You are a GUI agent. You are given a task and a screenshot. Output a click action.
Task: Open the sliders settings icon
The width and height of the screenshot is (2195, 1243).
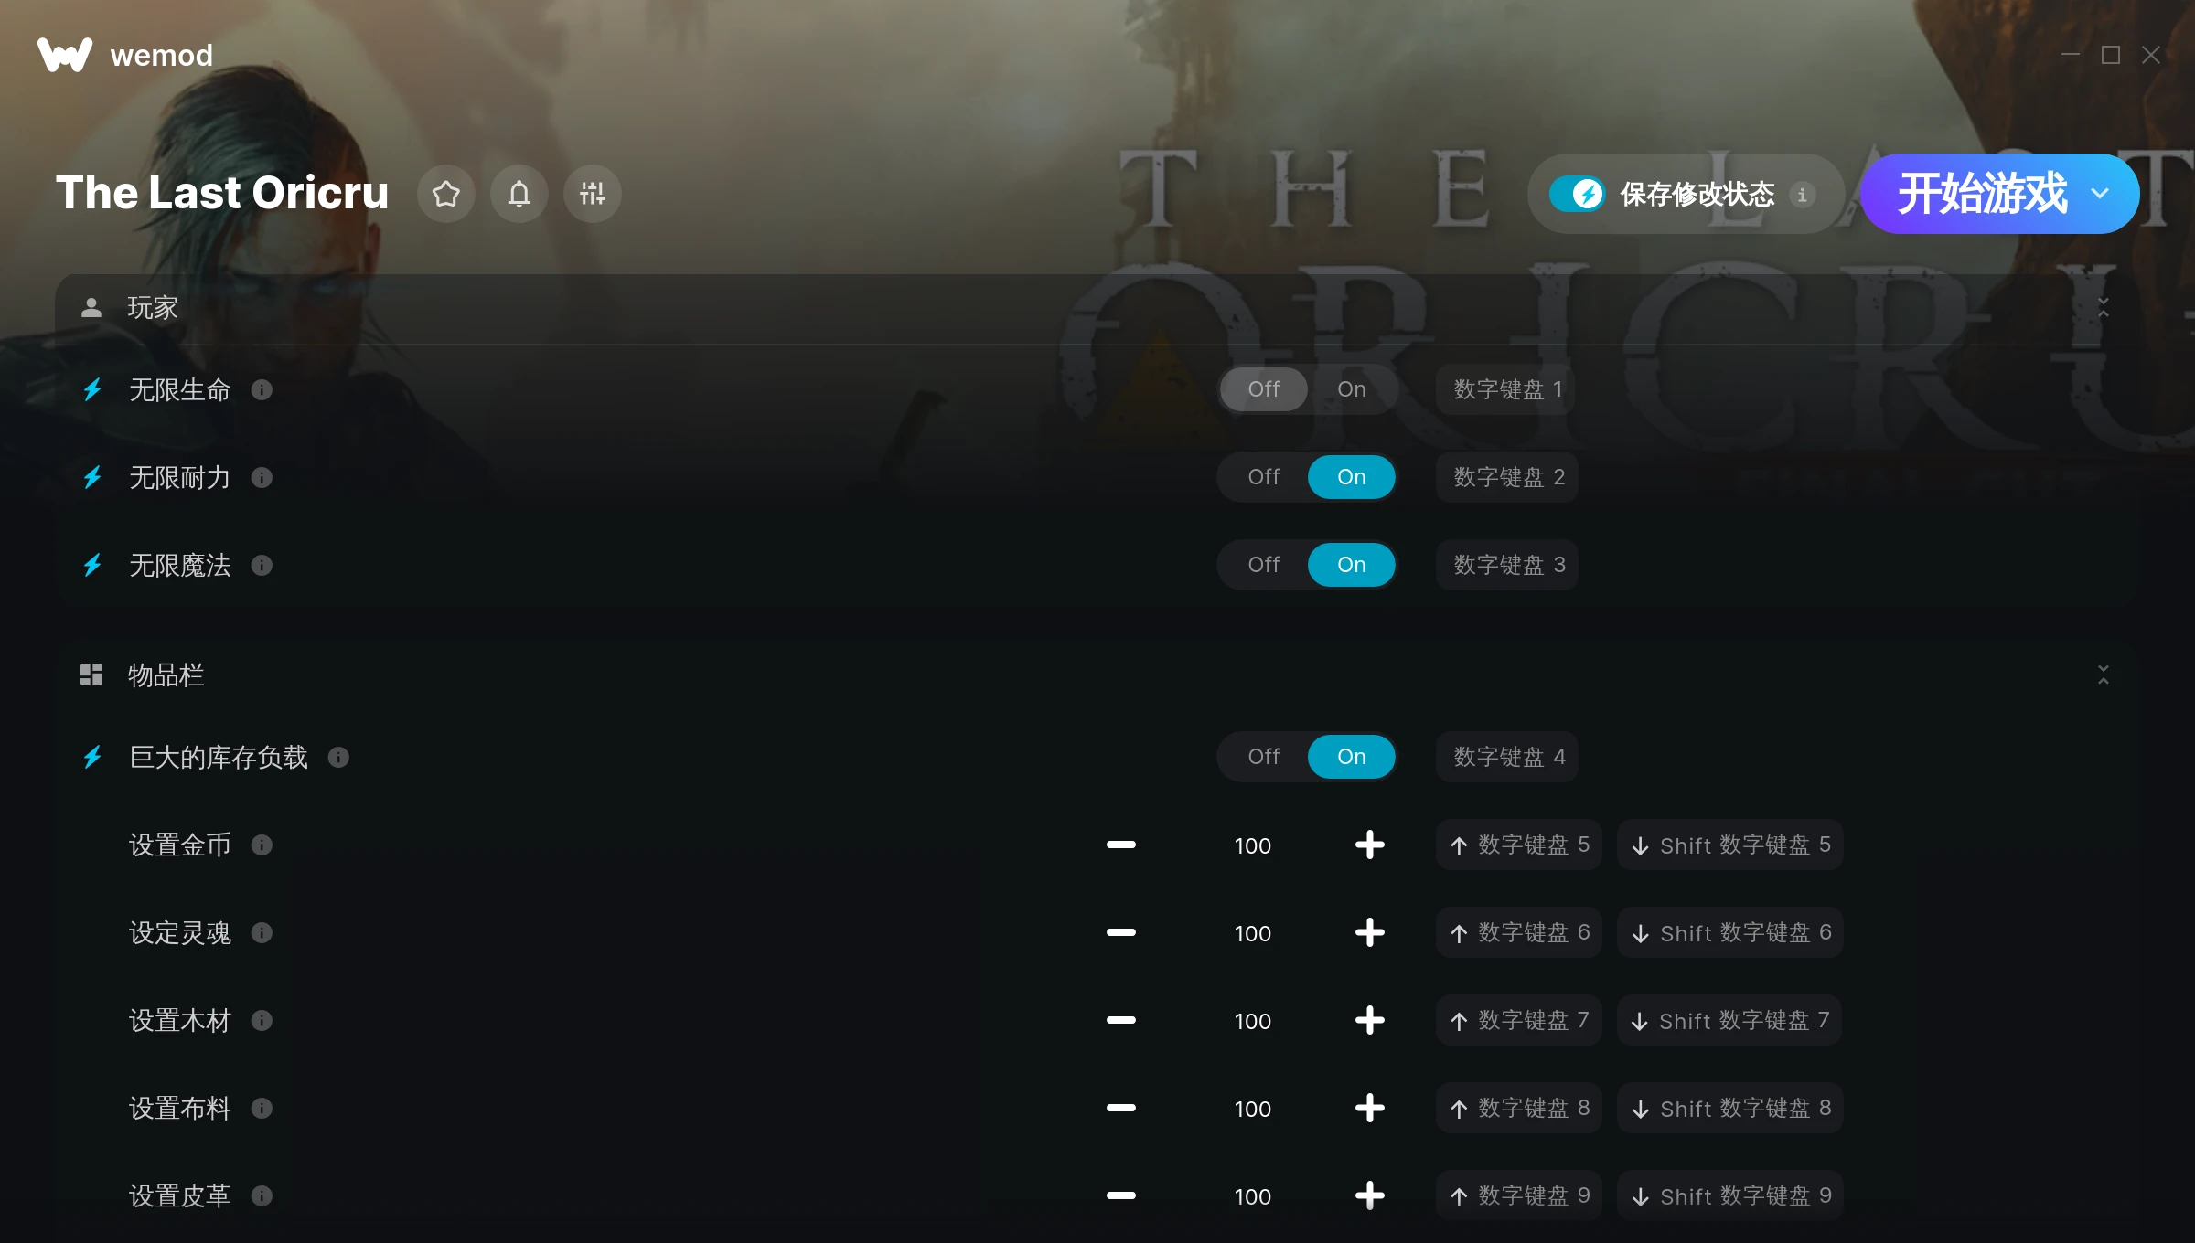pyautogui.click(x=593, y=194)
